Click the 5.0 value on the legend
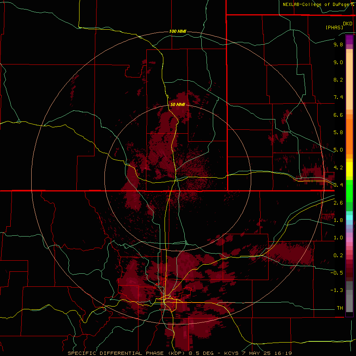The width and height of the screenshot is (356, 356). click(338, 150)
